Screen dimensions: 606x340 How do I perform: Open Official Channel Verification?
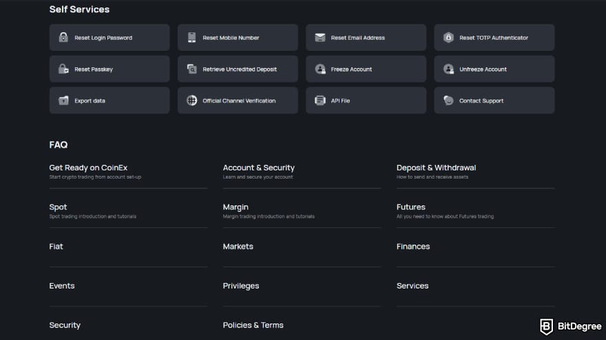tap(238, 100)
